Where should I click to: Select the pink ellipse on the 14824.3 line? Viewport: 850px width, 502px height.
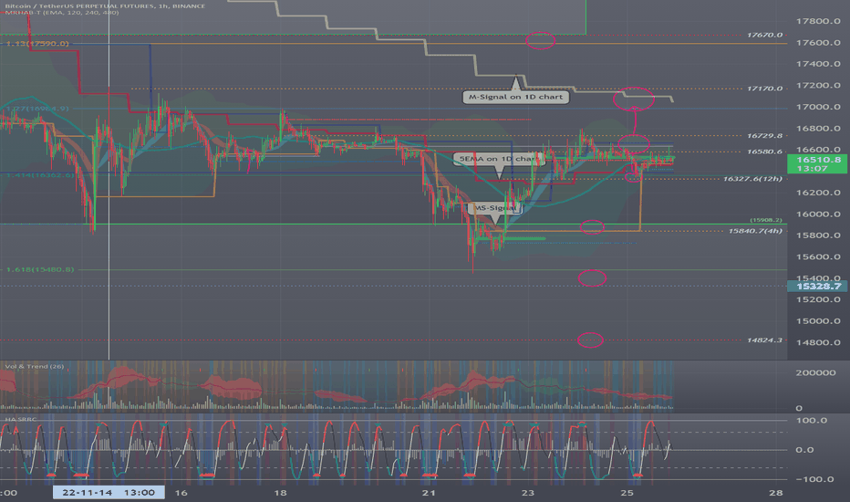point(590,340)
